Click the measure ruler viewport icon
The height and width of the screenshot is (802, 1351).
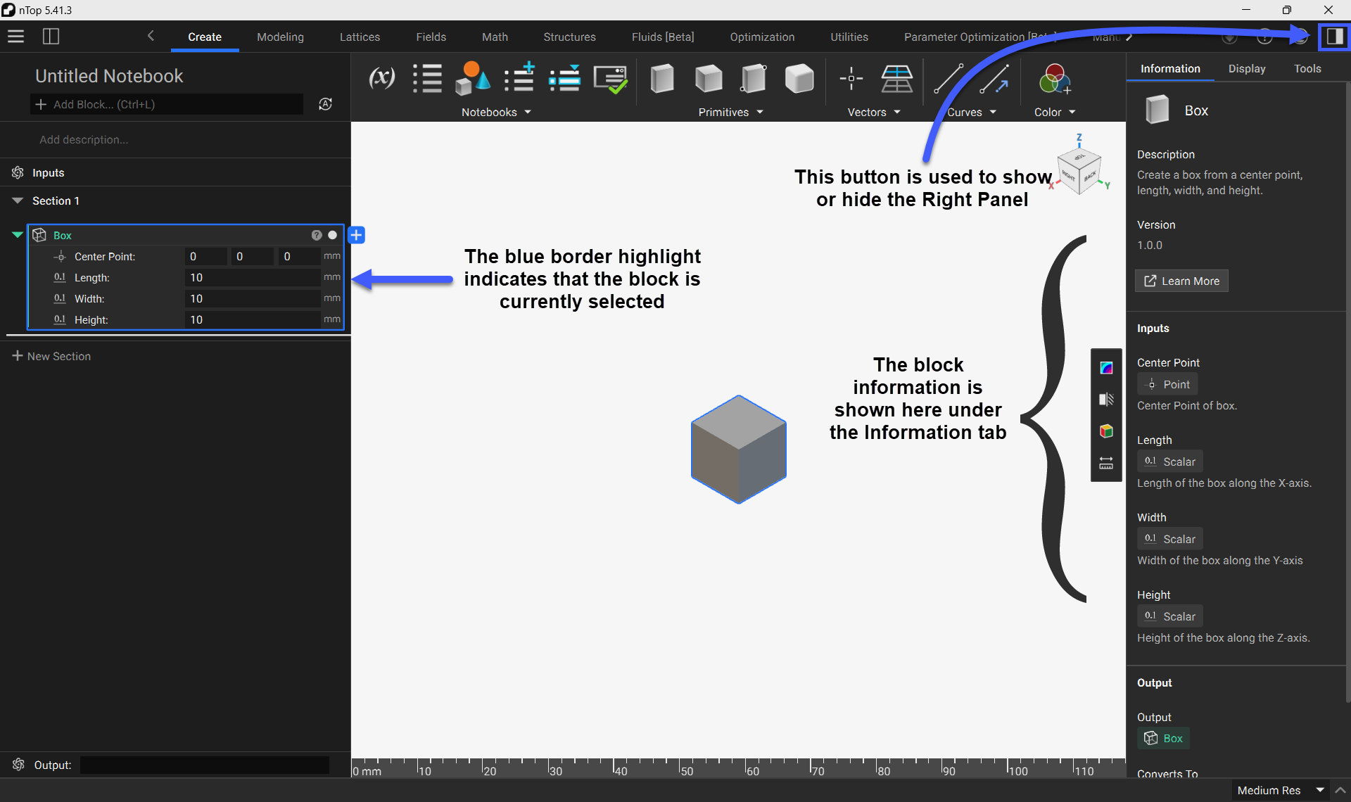point(1106,463)
